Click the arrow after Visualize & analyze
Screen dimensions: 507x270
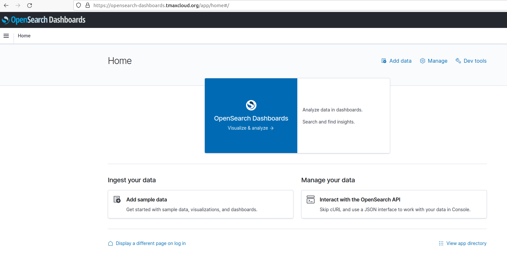pos(272,128)
